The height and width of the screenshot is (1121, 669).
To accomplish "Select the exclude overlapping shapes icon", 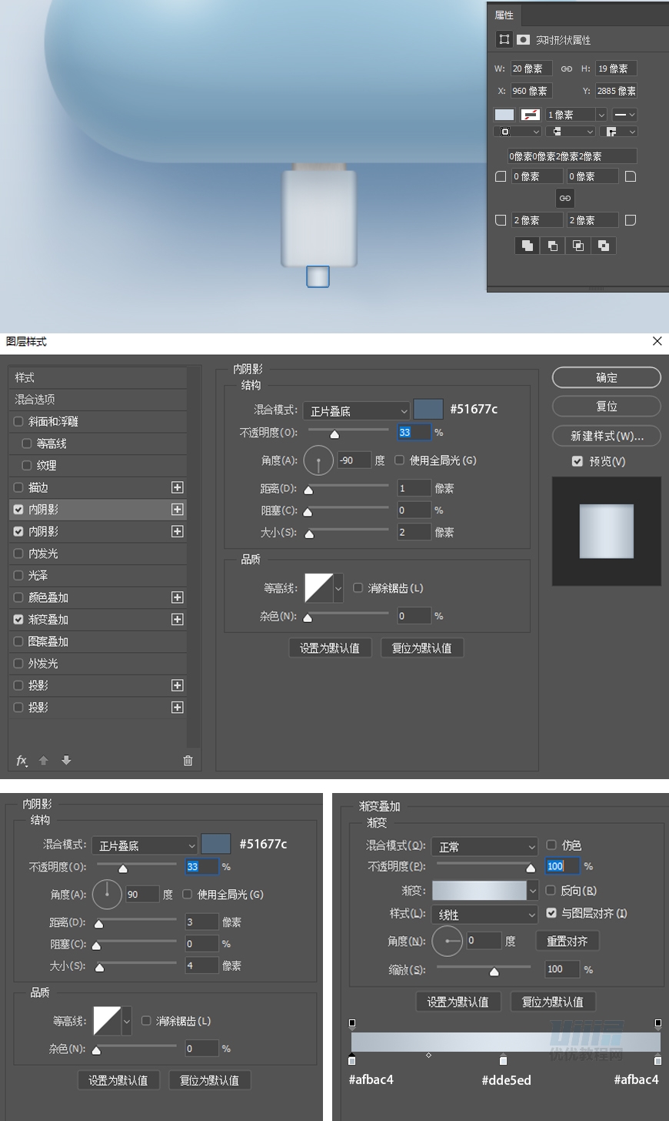I will pos(604,246).
